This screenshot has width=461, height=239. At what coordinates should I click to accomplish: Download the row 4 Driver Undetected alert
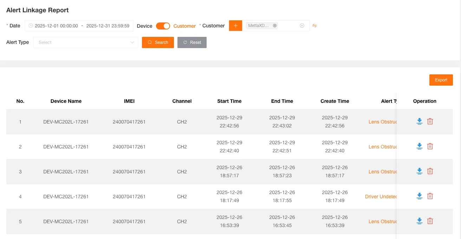pos(419,196)
